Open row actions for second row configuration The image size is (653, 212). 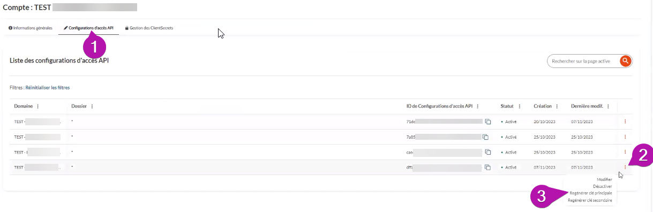[625, 137]
